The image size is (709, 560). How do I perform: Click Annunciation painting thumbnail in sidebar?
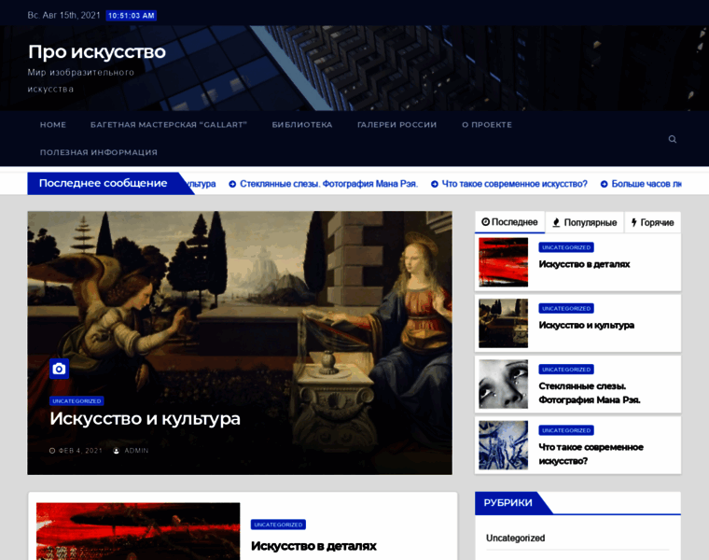coord(503,324)
